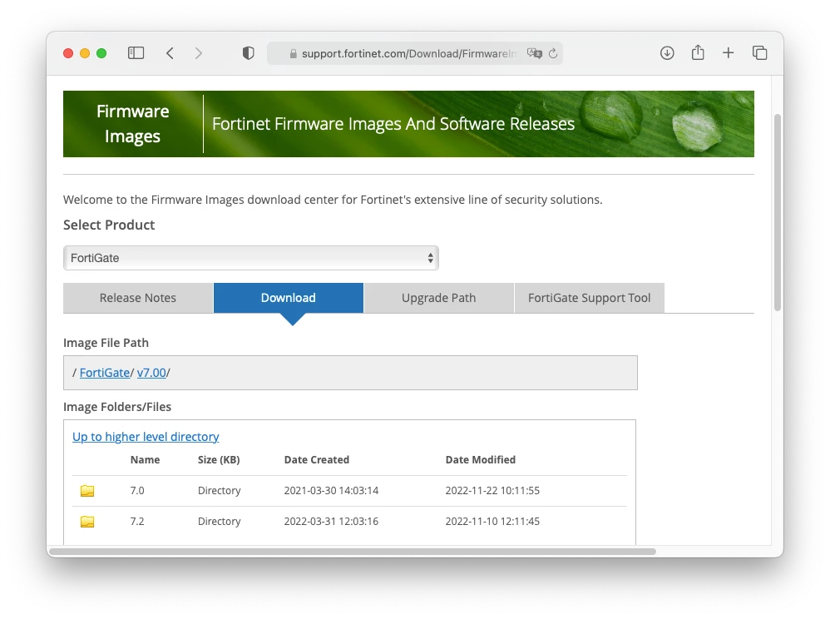The height and width of the screenshot is (619, 830).
Task: Open directory named 7.0
Action: pos(137,491)
